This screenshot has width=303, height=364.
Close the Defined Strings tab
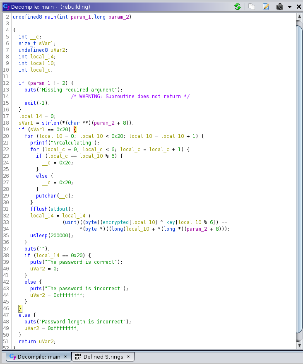pos(128,357)
